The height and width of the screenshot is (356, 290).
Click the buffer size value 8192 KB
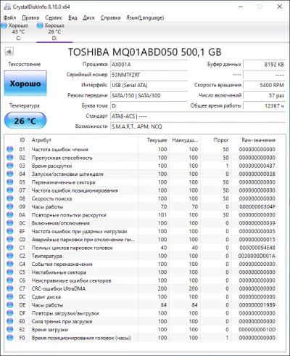pos(264,65)
